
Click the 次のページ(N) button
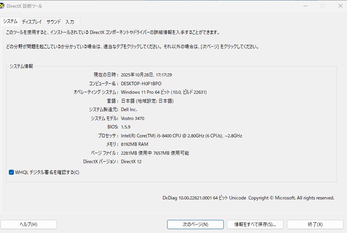[x=195, y=224]
